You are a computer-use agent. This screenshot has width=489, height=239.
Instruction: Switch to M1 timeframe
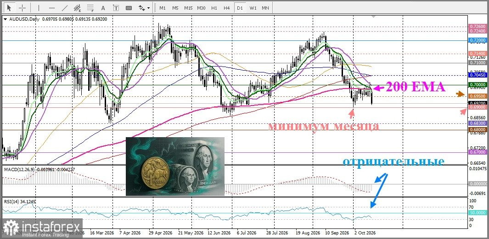click(x=163, y=8)
